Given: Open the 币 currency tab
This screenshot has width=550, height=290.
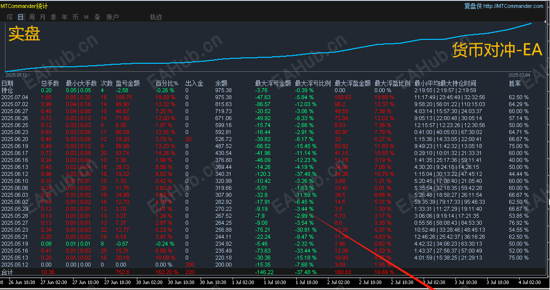Looking at the screenshot, I should (x=76, y=17).
